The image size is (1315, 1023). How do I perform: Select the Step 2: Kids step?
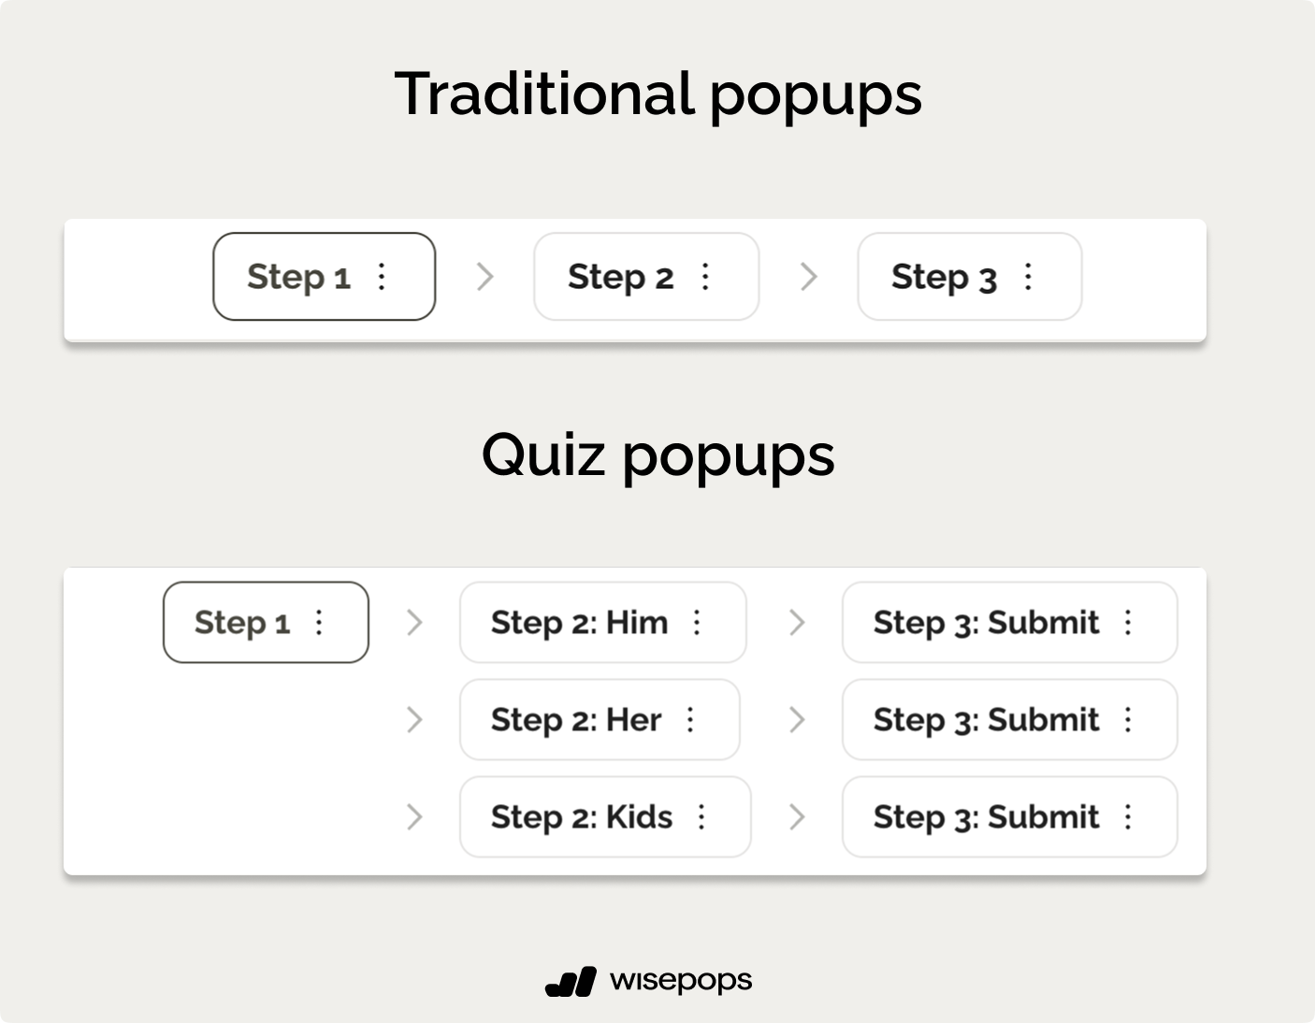[x=582, y=817]
